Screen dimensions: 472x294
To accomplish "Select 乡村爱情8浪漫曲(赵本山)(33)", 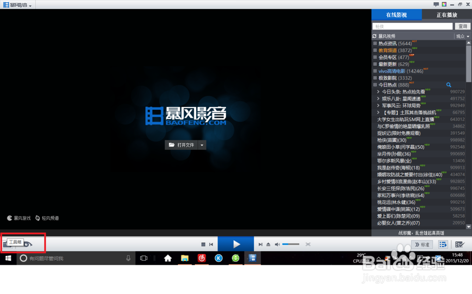I will pos(407,181).
